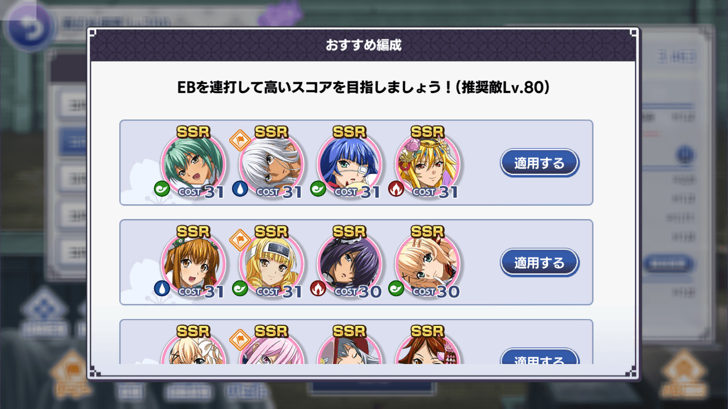Select the blonde cost 30 character in second row
The height and width of the screenshot is (409, 728).
pyautogui.click(x=428, y=263)
